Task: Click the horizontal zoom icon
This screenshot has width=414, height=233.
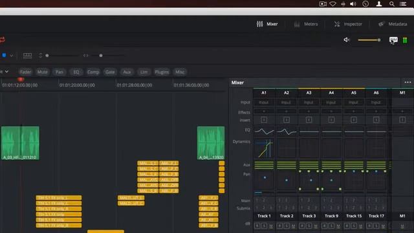Action: click(x=86, y=56)
